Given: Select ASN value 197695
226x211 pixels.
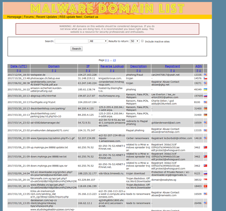Looking at the screenshot, I should 199,96.
